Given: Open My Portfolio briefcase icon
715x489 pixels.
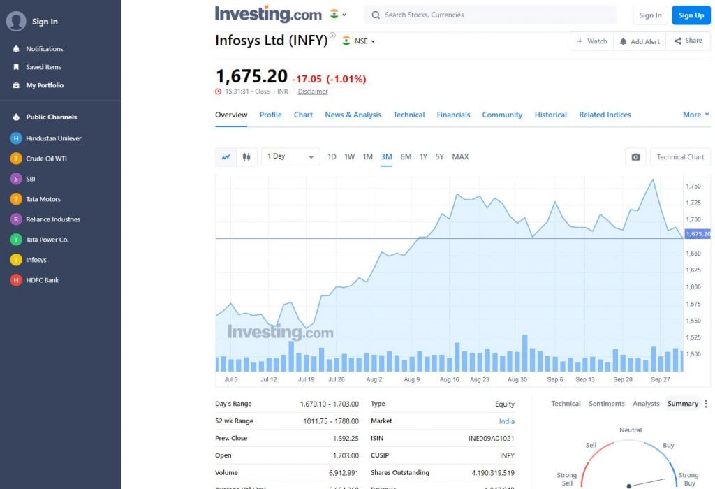Looking at the screenshot, I should (17, 85).
